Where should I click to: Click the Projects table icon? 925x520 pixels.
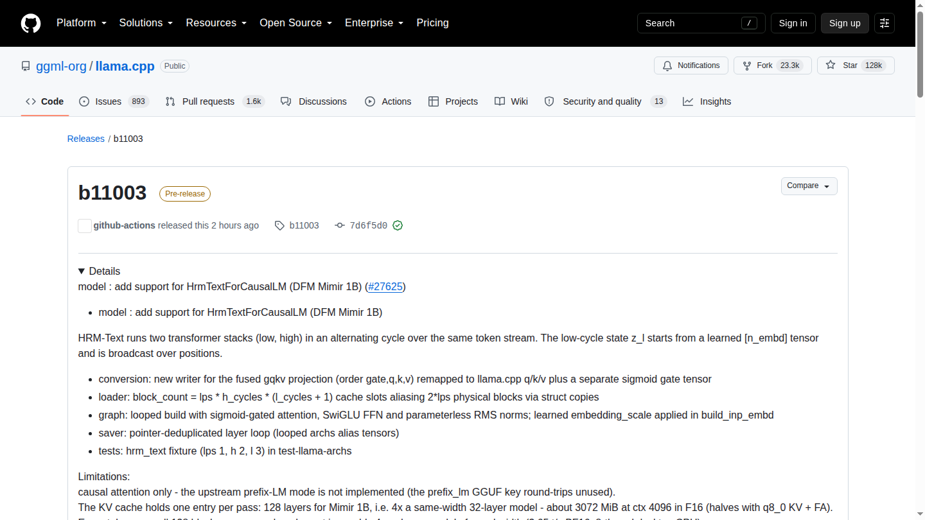point(434,101)
